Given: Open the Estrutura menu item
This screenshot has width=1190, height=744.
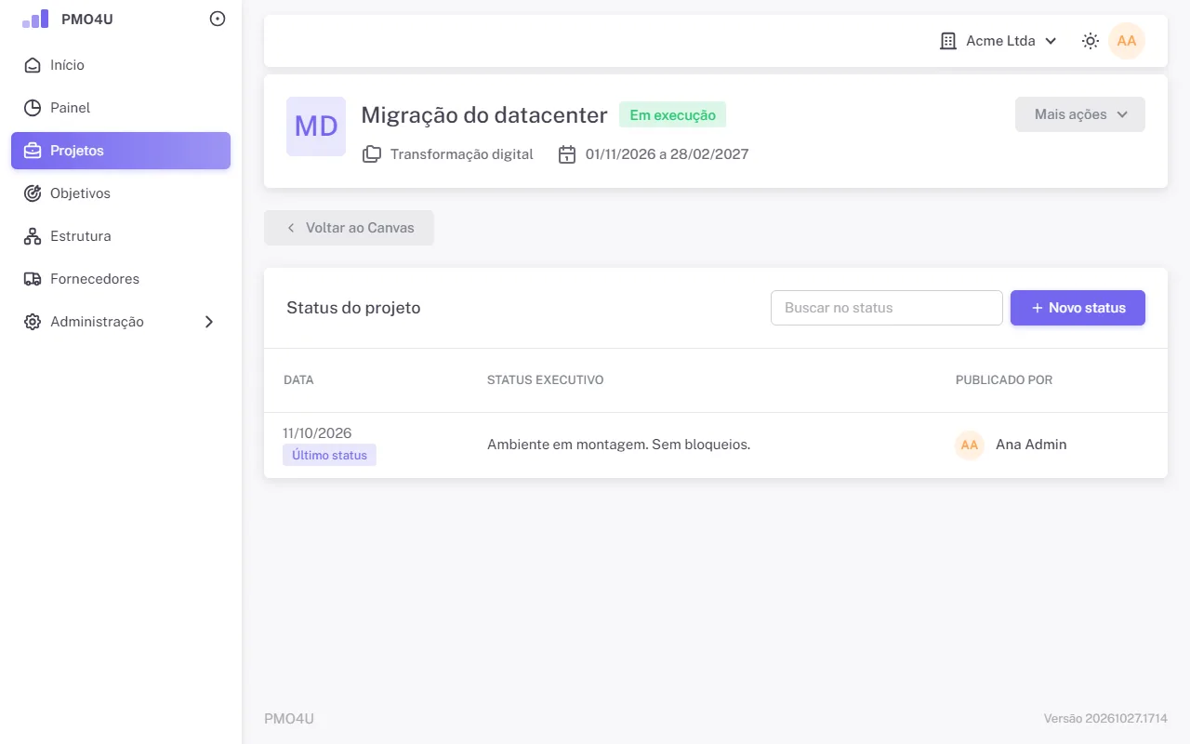Looking at the screenshot, I should [121, 236].
